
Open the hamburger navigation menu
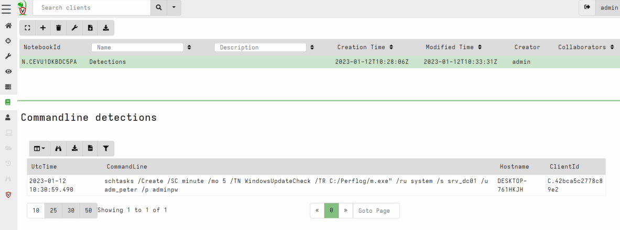[6, 8]
